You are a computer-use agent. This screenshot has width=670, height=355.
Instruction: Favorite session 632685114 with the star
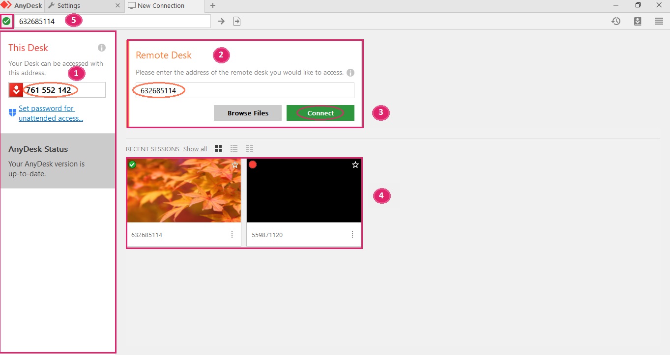[x=235, y=165]
